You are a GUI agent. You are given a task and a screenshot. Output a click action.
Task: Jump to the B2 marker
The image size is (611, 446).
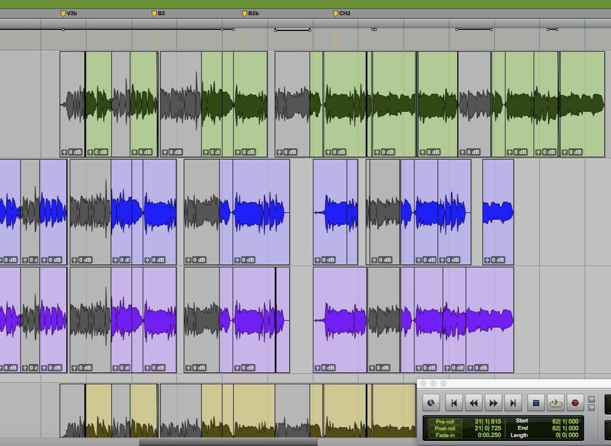154,13
